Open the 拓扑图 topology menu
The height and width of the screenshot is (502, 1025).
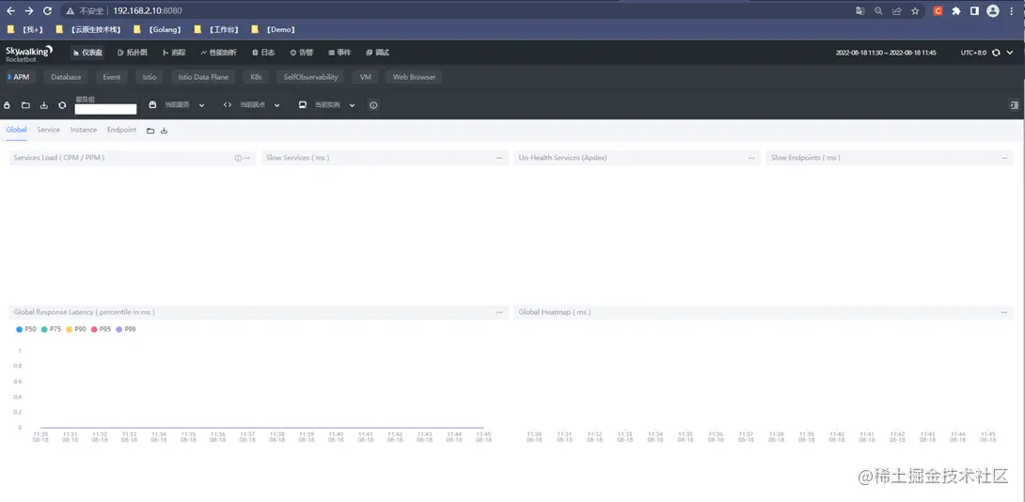tap(132, 53)
